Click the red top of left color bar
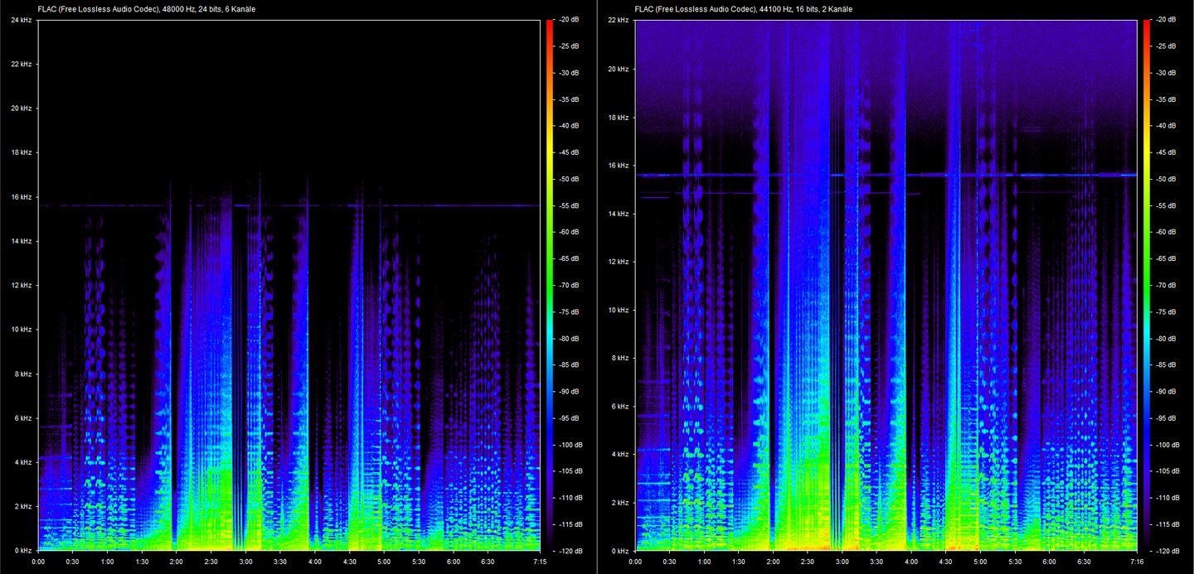The image size is (1194, 574). click(x=550, y=25)
